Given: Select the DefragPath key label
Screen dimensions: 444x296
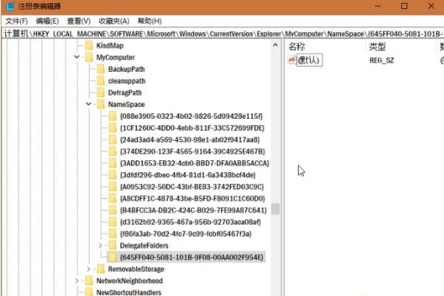Looking at the screenshot, I should click(x=125, y=93).
